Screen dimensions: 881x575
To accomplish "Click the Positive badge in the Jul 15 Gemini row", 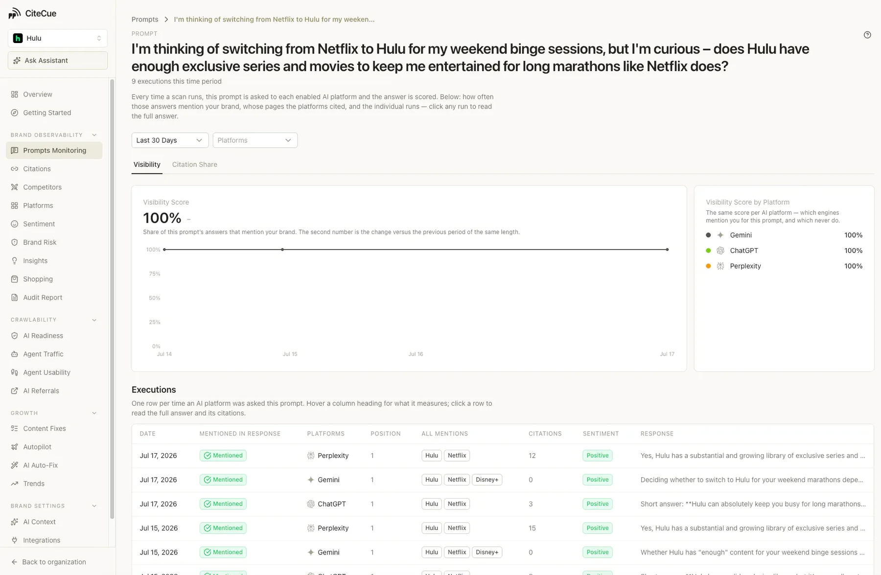I will point(597,552).
